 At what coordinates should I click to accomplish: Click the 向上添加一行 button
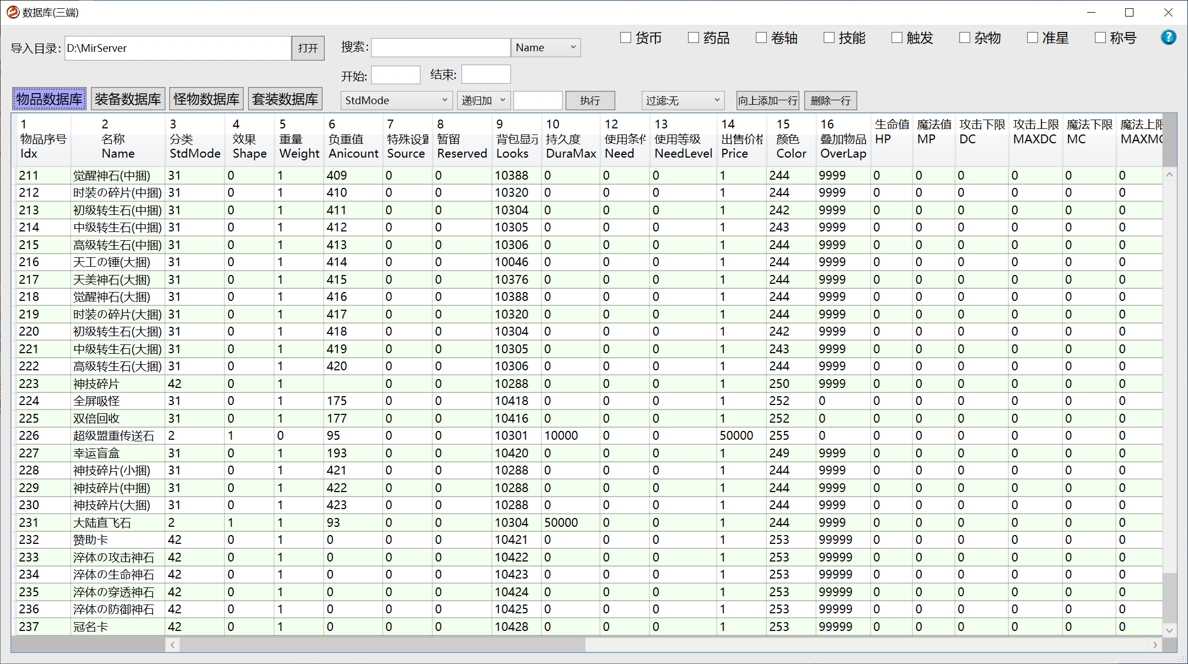tap(768, 100)
